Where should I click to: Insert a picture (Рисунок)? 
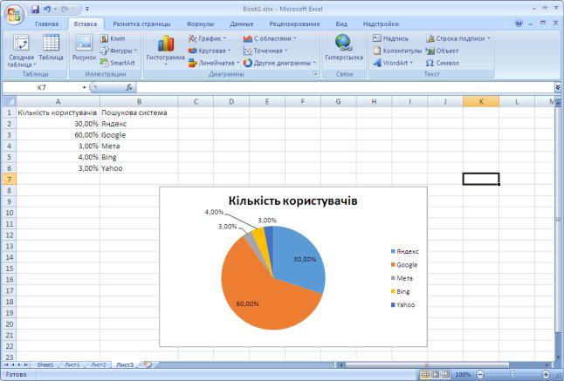point(84,48)
